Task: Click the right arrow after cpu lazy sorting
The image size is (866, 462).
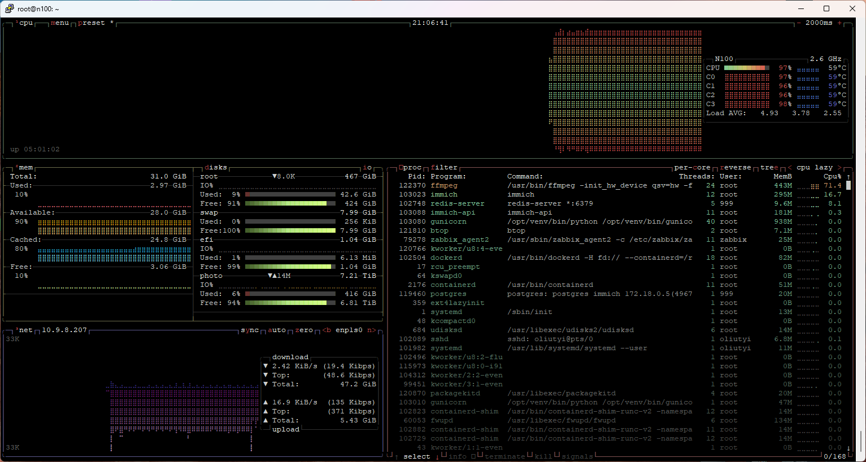Action: point(839,168)
